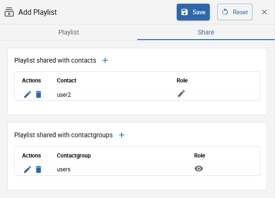Delete the user2 share entry
275x198 pixels.
click(39, 94)
